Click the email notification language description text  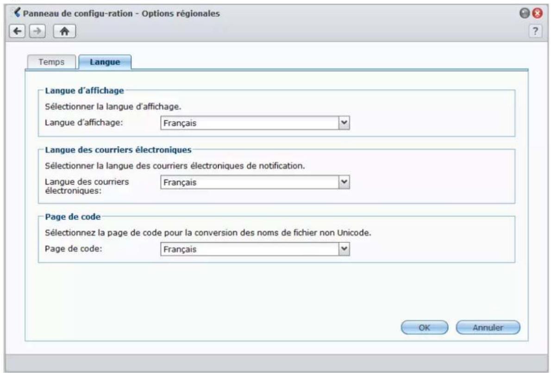175,166
